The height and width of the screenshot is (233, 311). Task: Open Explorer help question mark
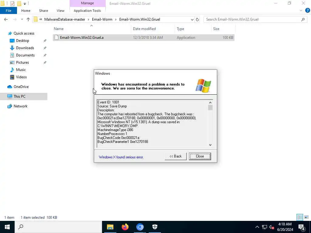point(307,11)
